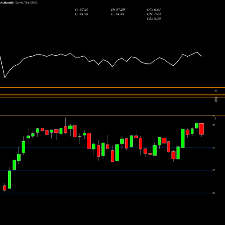Click the "OH: 0.08" value
This screenshot has height=225, width=225.
coord(154,14)
